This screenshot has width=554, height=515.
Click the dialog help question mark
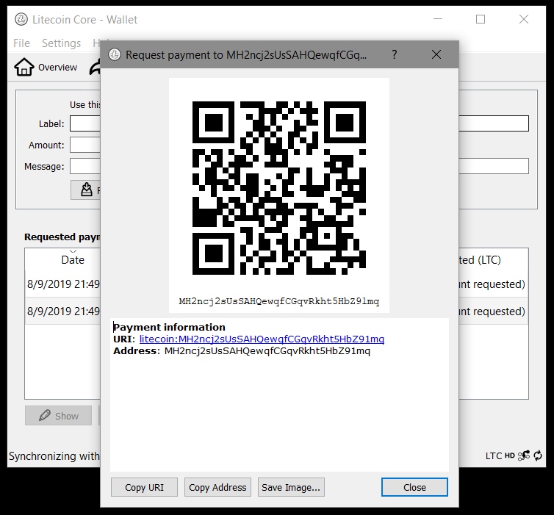pos(395,54)
